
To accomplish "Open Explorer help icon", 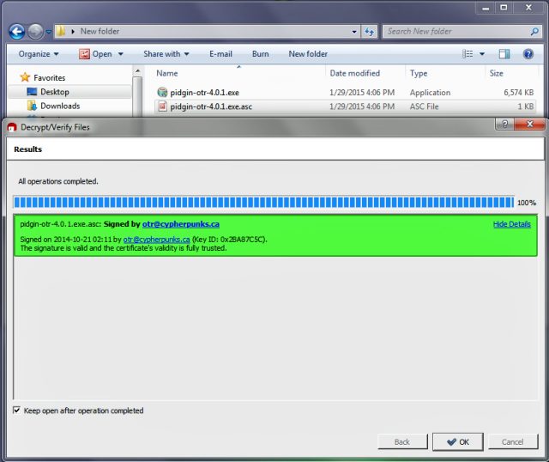I will tap(528, 54).
